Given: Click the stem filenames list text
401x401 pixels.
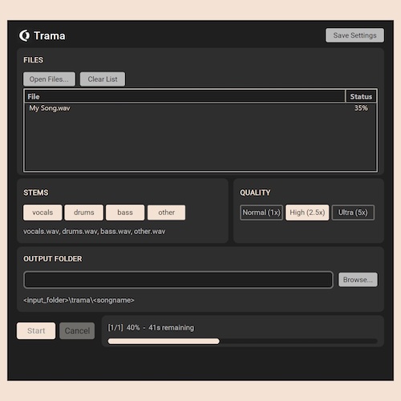Looking at the screenshot, I should (94, 232).
